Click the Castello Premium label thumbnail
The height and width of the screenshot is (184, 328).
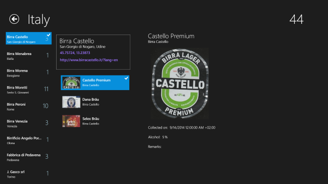[71, 83]
